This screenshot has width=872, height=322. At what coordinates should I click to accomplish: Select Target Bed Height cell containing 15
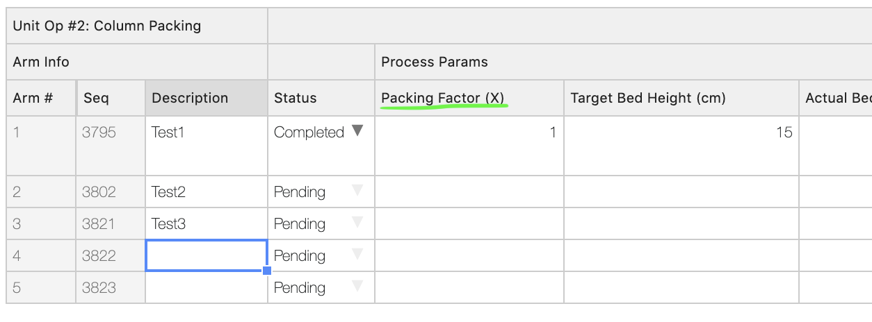[681, 146]
